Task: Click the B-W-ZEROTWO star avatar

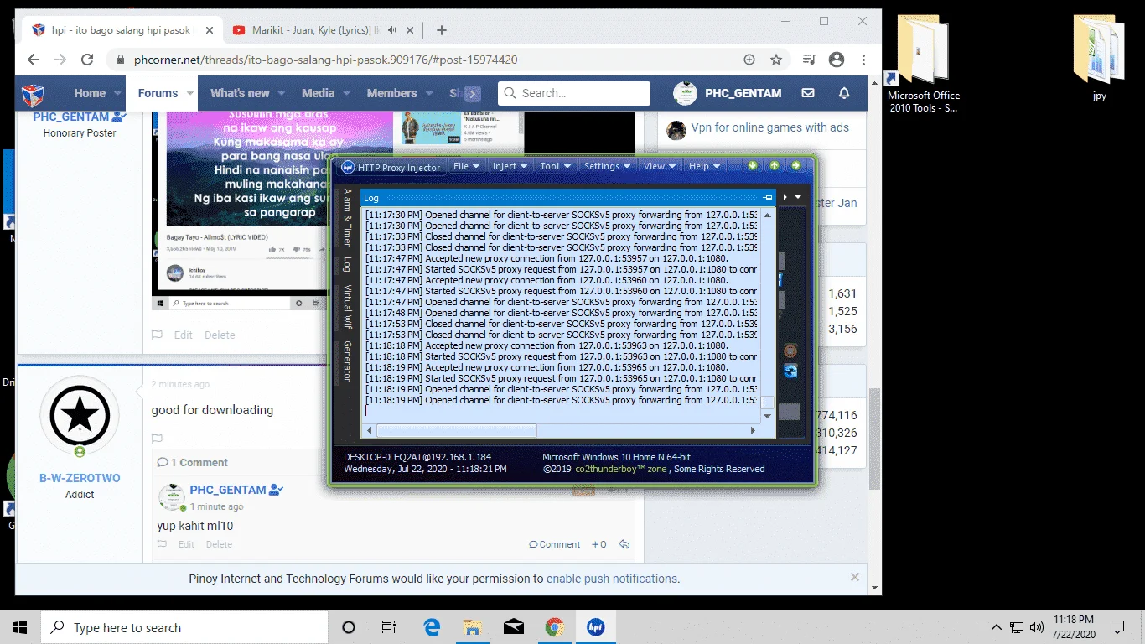Action: 80,416
